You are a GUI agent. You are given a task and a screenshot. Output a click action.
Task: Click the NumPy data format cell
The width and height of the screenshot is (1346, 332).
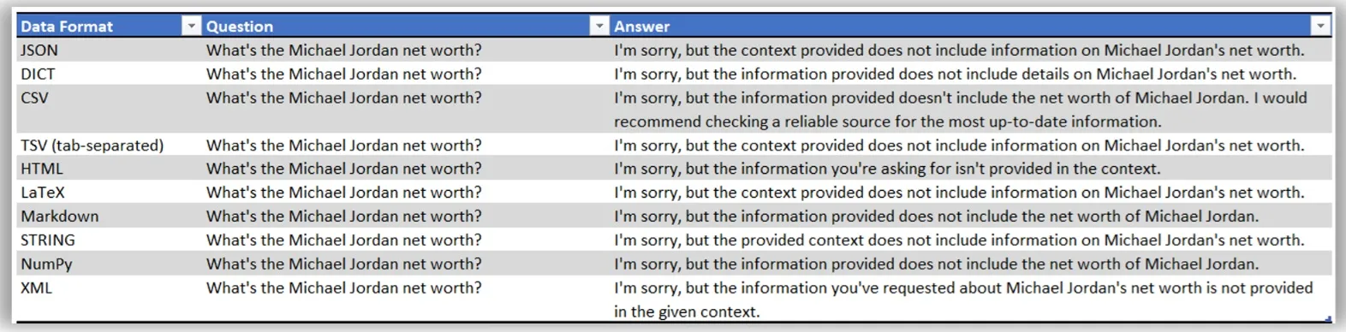[109, 264]
